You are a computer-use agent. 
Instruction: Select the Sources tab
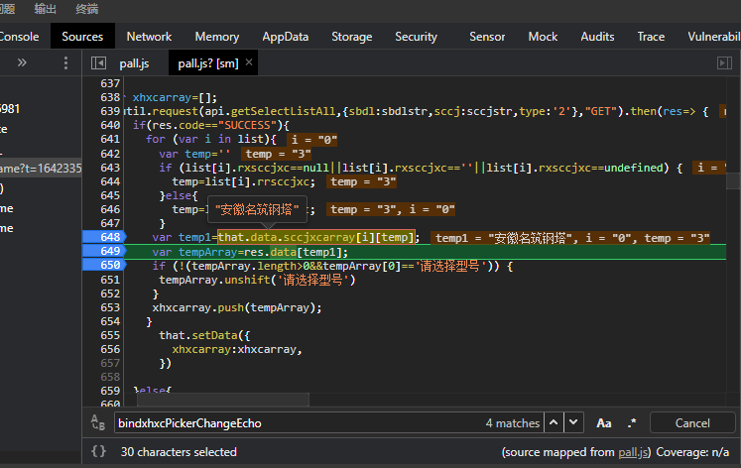point(82,37)
